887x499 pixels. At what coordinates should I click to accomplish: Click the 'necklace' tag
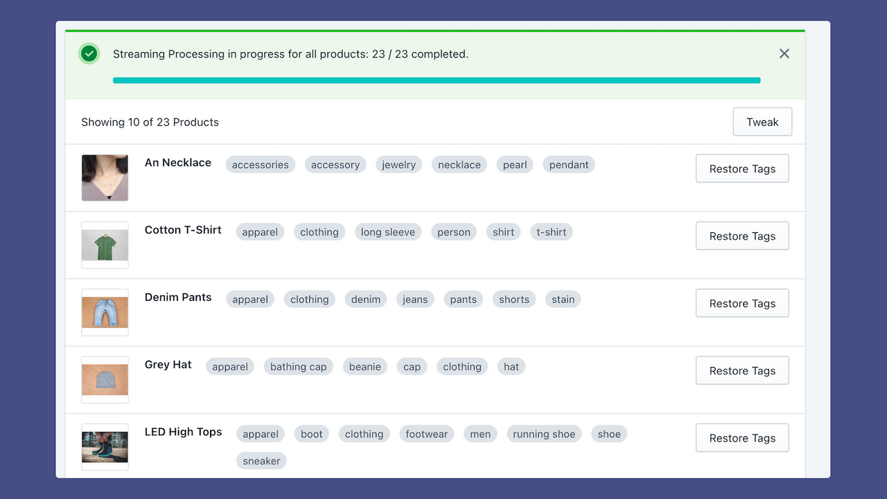pos(459,164)
